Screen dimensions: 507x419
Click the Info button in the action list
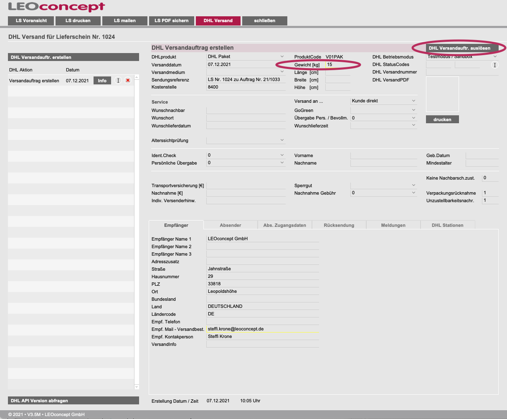point(102,81)
